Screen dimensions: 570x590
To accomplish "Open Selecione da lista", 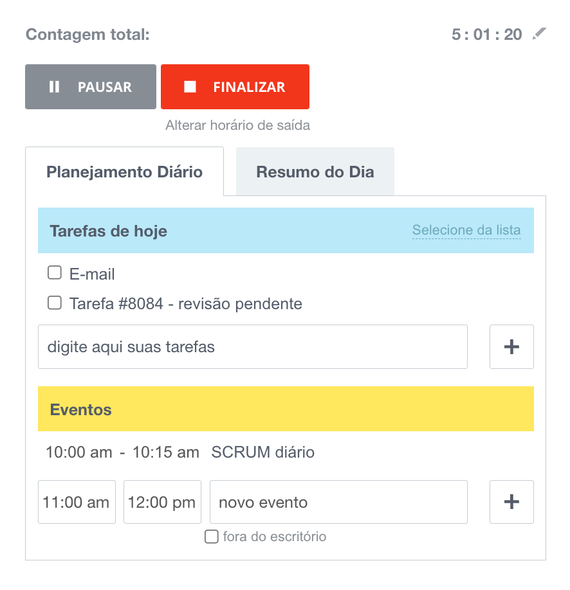I will pyautogui.click(x=466, y=230).
